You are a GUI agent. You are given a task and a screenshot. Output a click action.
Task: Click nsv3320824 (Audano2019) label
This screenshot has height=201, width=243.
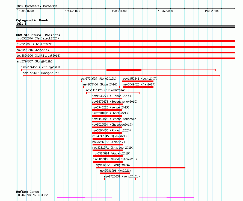click(111, 153)
